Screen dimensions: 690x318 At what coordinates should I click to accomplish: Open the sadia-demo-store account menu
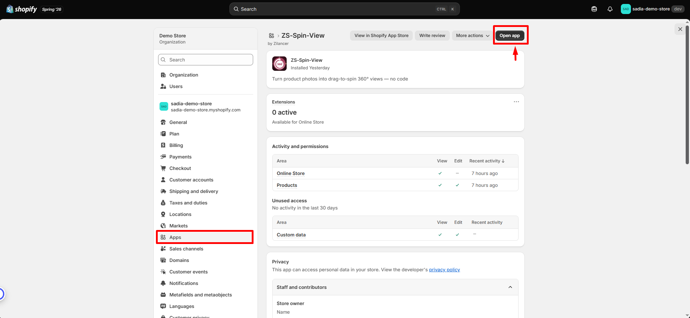point(652,9)
